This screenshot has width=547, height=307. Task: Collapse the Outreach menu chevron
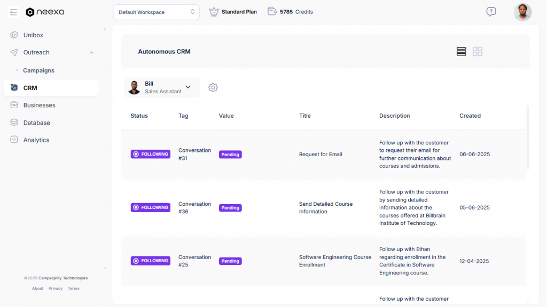(91, 52)
